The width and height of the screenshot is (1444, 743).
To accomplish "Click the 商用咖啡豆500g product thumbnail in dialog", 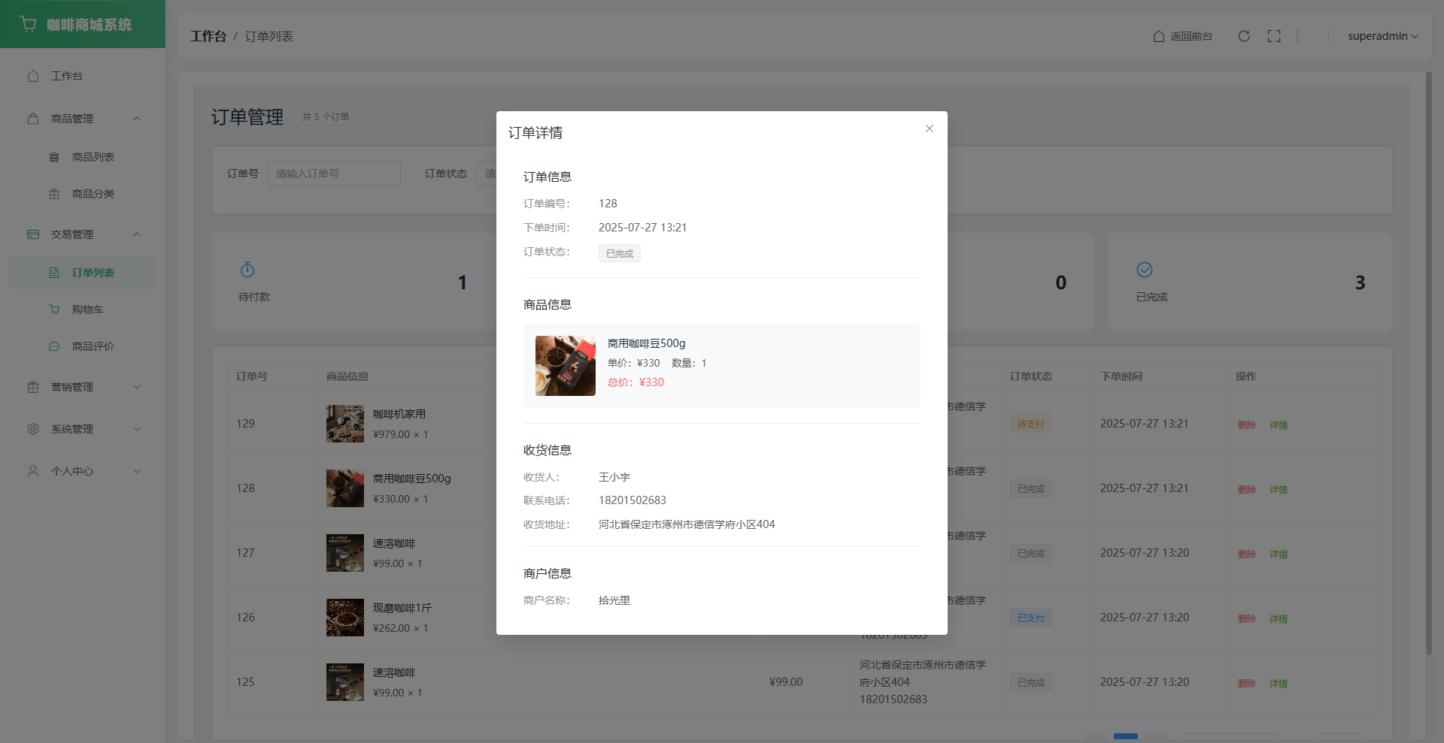I will click(x=566, y=366).
